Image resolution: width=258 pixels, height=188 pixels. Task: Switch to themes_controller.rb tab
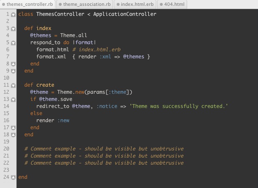28,4
